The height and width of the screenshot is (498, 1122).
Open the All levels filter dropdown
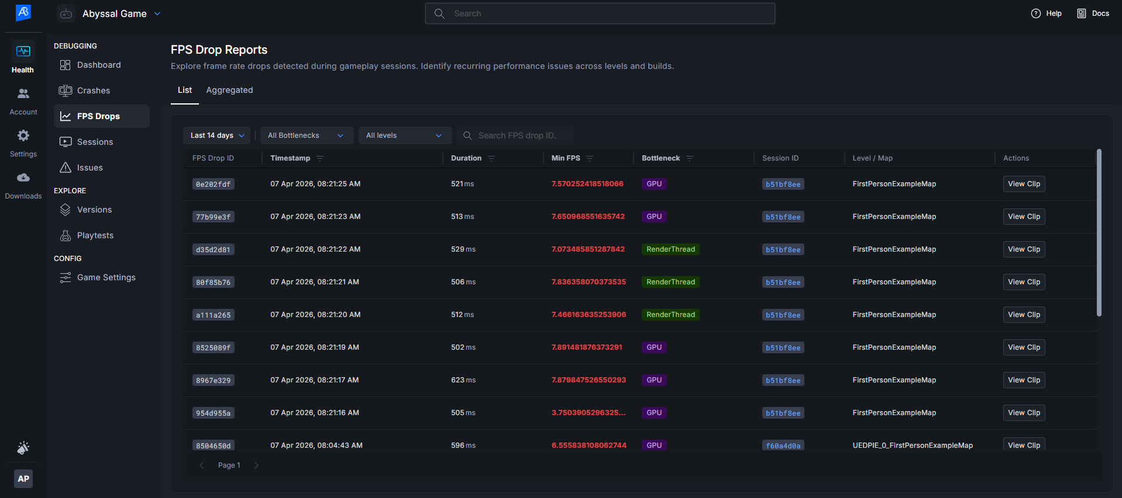coord(404,135)
